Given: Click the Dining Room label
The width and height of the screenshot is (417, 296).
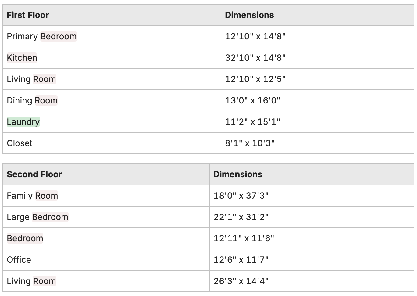Looking at the screenshot, I should pyautogui.click(x=32, y=100).
